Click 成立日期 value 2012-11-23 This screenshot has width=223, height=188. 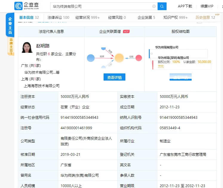tap(170, 107)
